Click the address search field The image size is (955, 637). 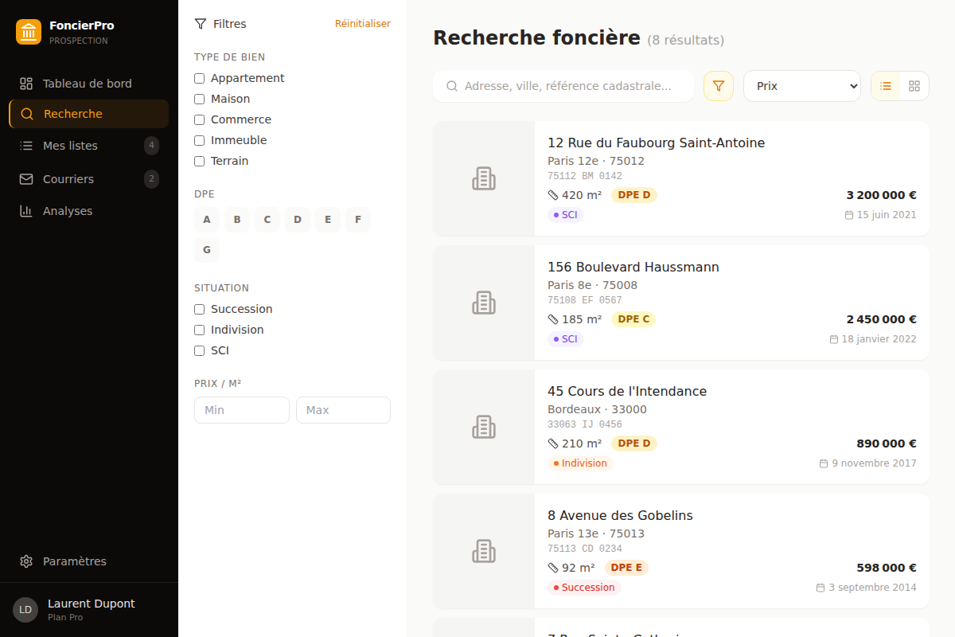point(563,86)
